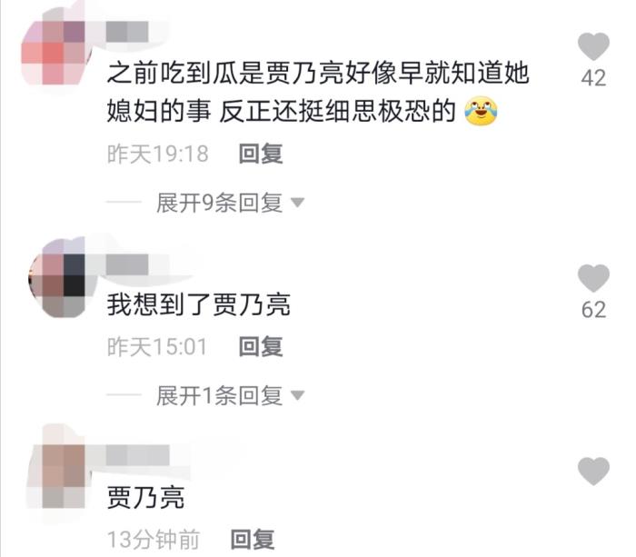
Task: Like the comment with 62 likes
Action: pos(593,278)
